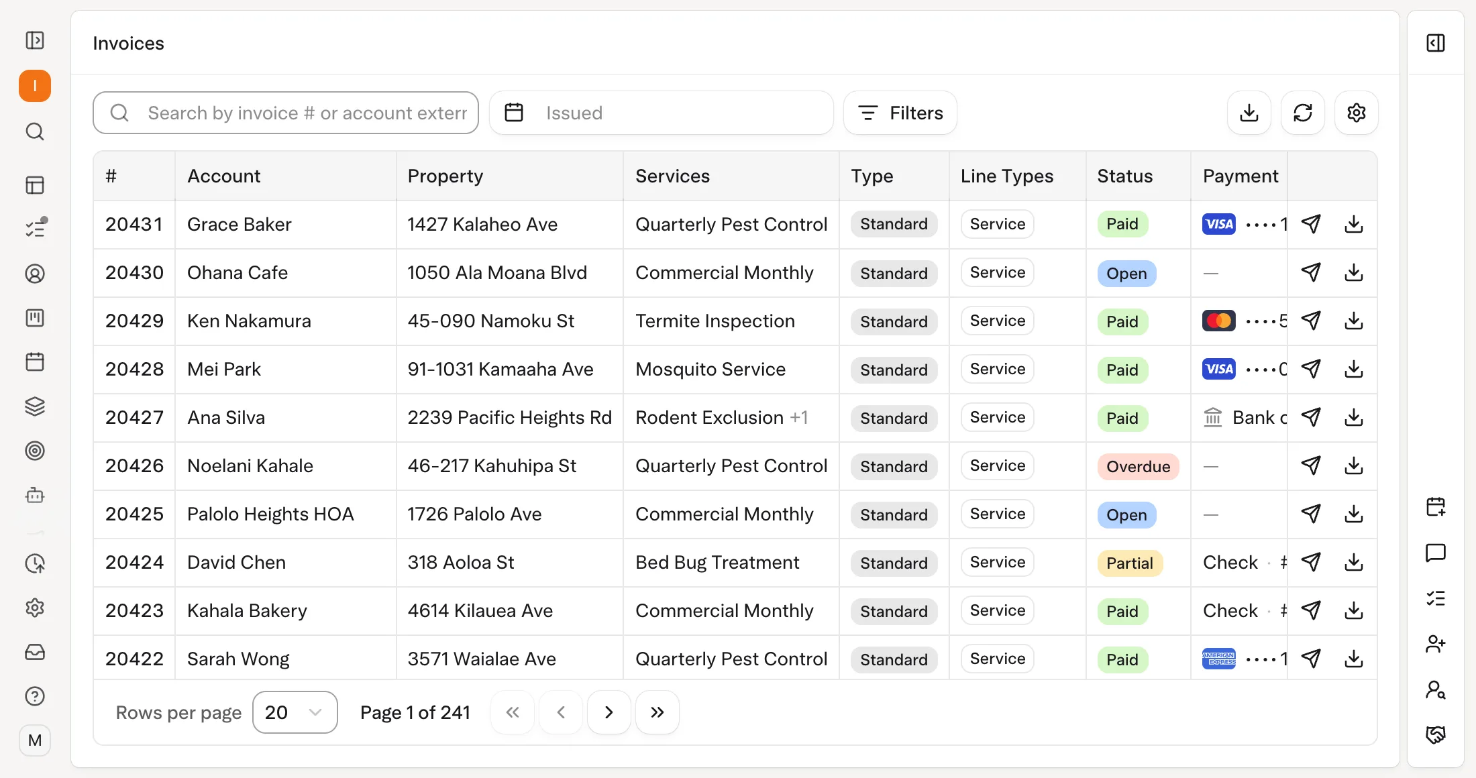
Task: Open the user profile circle sidebar icon
Action: [35, 274]
